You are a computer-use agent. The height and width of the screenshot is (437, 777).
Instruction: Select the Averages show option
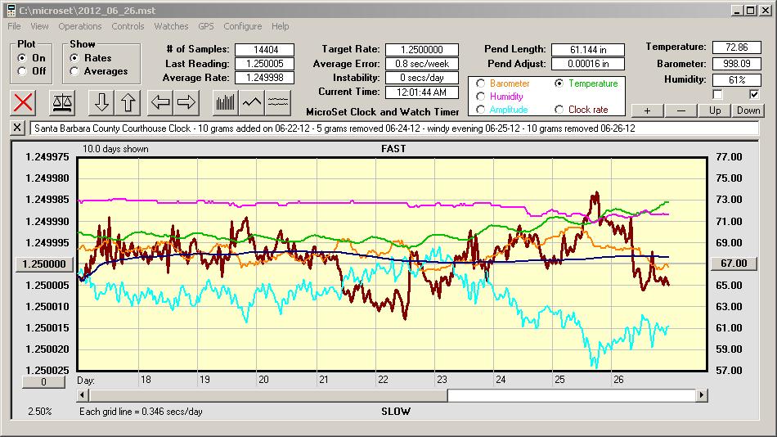click(74, 71)
